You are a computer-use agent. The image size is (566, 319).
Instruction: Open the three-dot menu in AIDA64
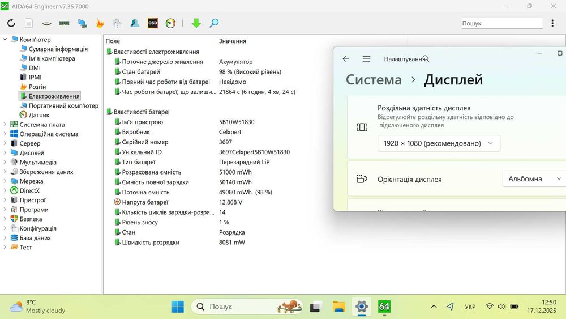click(x=552, y=23)
